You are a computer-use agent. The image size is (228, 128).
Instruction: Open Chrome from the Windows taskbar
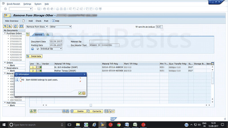click(119, 125)
